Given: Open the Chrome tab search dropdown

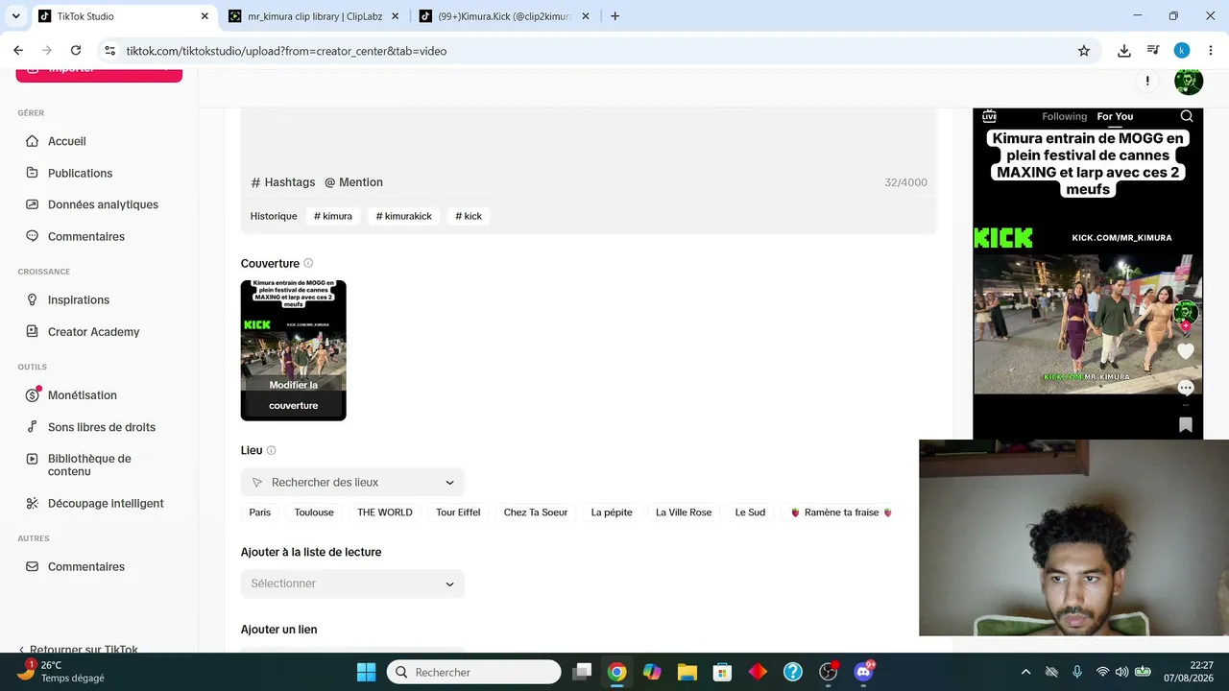Looking at the screenshot, I should point(15,16).
